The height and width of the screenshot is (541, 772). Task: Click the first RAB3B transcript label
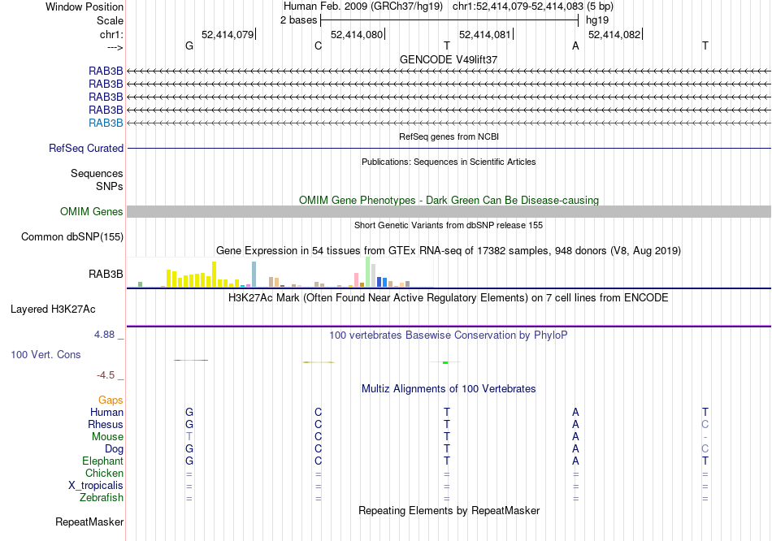106,71
